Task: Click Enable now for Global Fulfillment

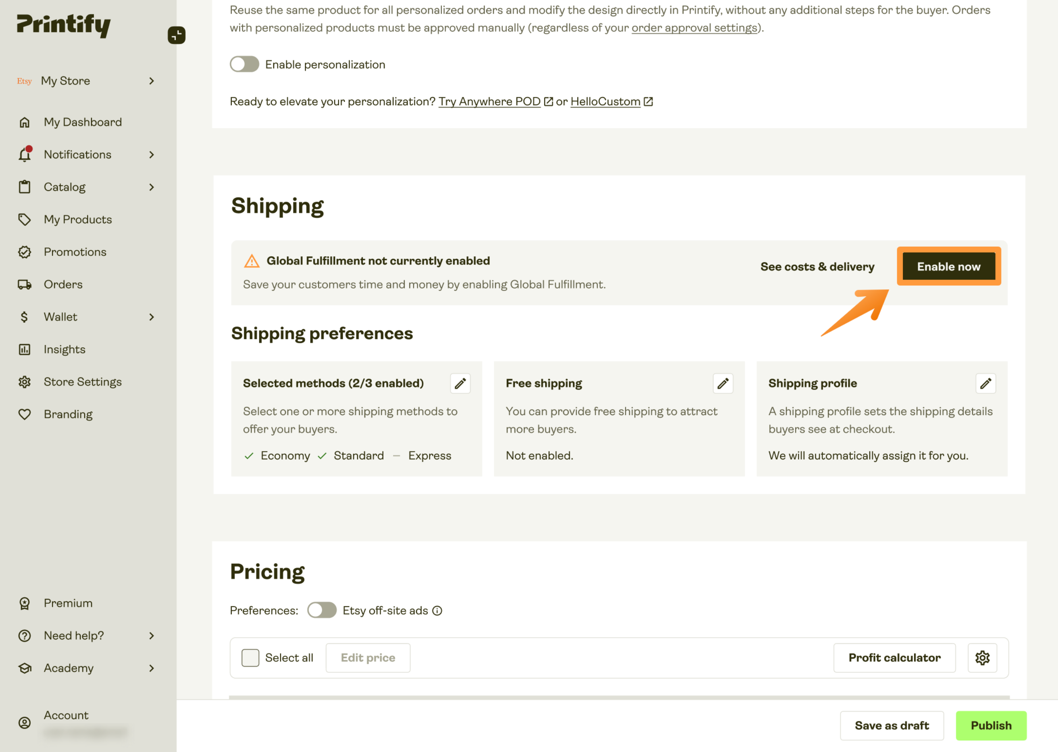Action: [949, 266]
